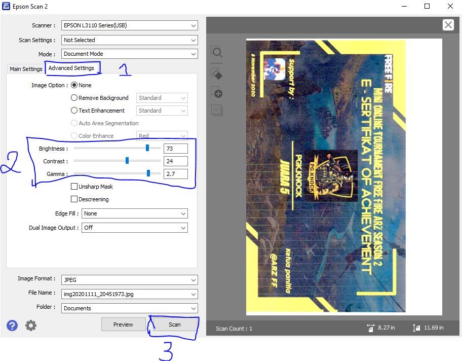
Task: Open configuration via the gear icon
Action: (x=30, y=326)
